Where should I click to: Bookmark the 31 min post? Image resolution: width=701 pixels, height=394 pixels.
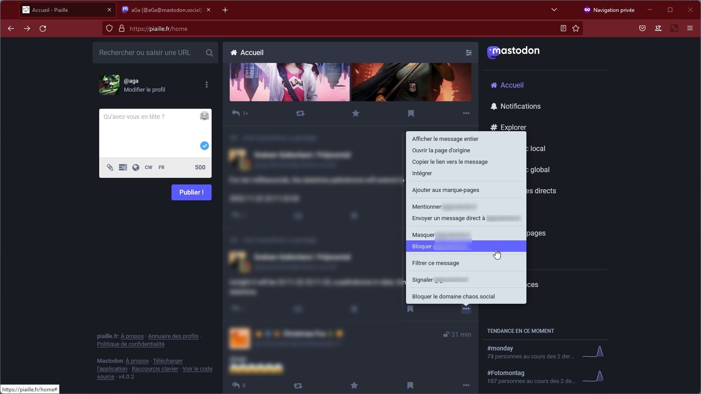click(410, 385)
